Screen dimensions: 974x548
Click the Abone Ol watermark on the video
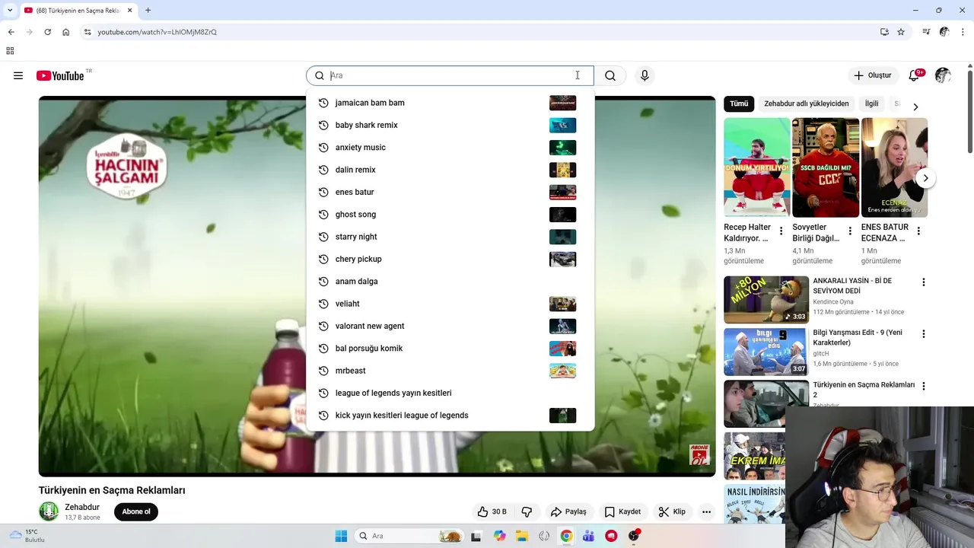pos(699,454)
